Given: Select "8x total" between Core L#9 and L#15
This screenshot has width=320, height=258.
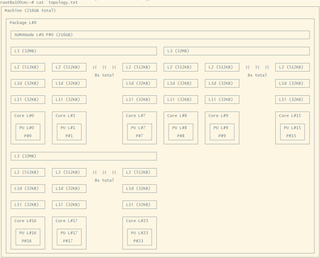Looking at the screenshot, I should tap(257, 75).
